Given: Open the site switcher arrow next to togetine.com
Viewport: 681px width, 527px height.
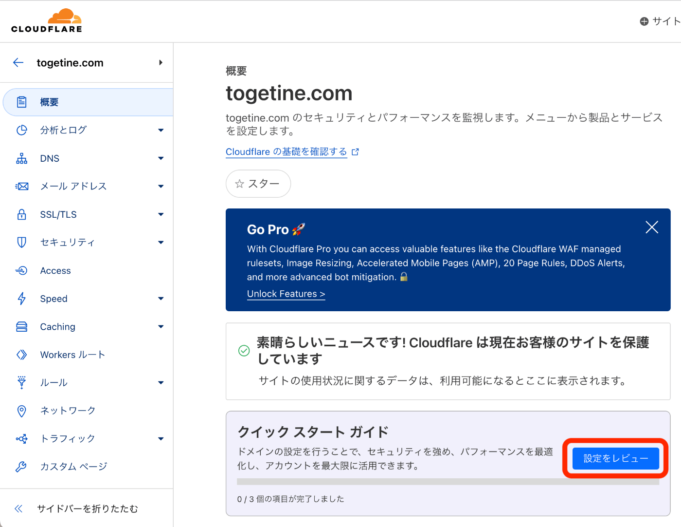Looking at the screenshot, I should click(x=161, y=62).
